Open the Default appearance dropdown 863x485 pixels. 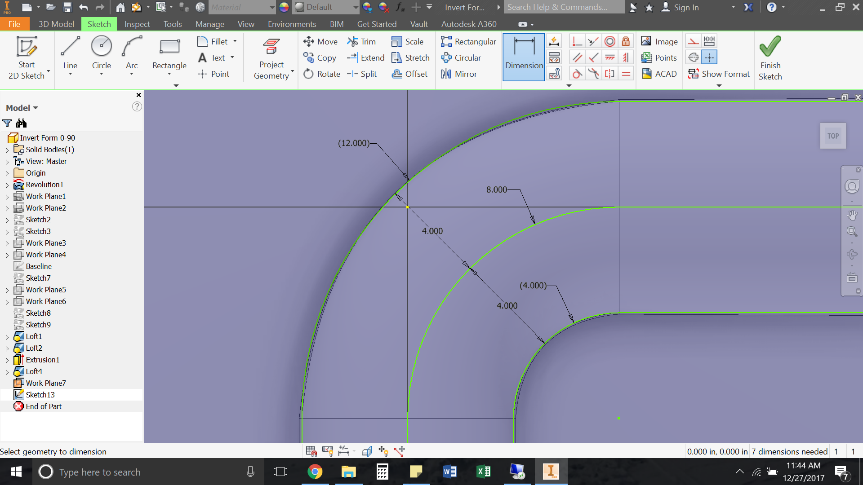(355, 7)
